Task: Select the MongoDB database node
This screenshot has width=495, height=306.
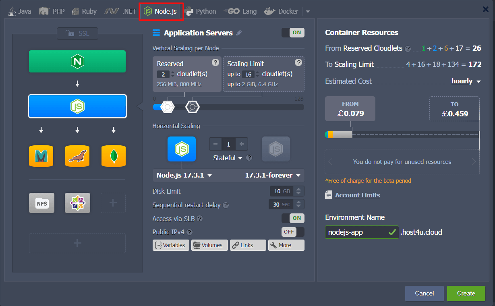Action: pos(113,156)
